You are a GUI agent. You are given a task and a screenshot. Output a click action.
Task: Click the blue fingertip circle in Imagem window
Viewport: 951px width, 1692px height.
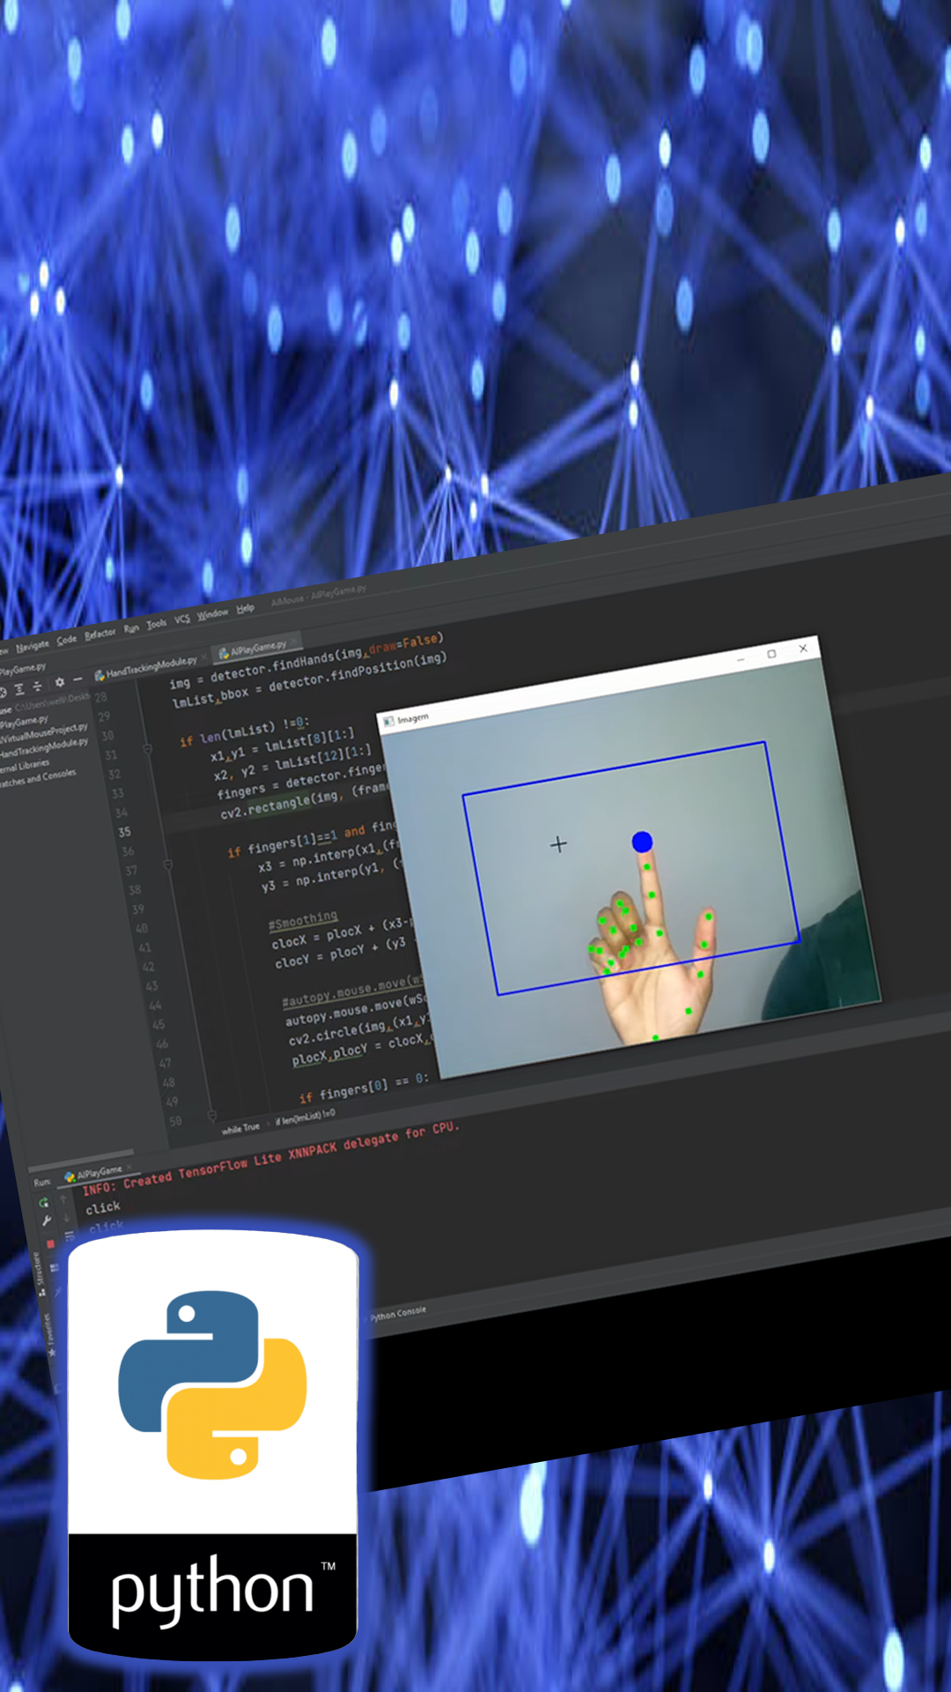click(x=642, y=842)
